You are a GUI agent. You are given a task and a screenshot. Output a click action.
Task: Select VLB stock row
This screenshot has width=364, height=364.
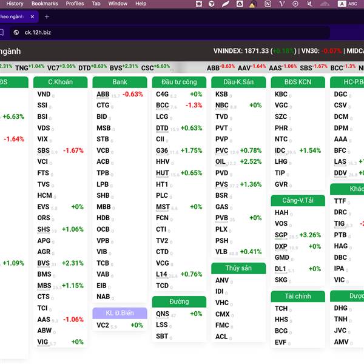coord(238,252)
